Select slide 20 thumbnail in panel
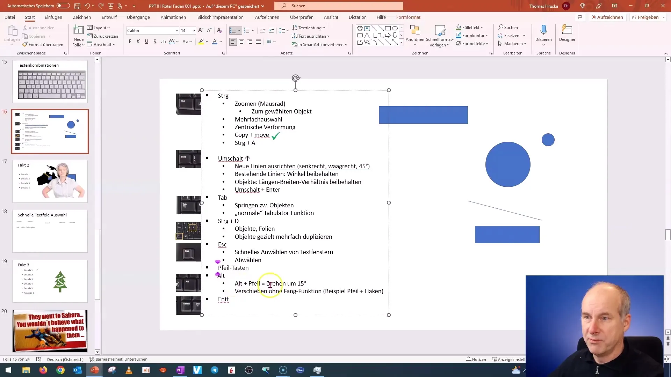Image resolution: width=671 pixels, height=377 pixels. [50, 331]
